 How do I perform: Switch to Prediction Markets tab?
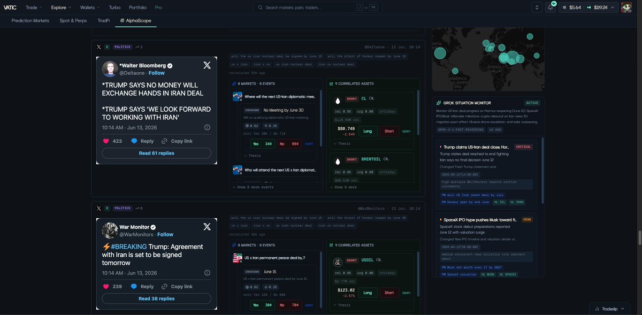pos(30,20)
